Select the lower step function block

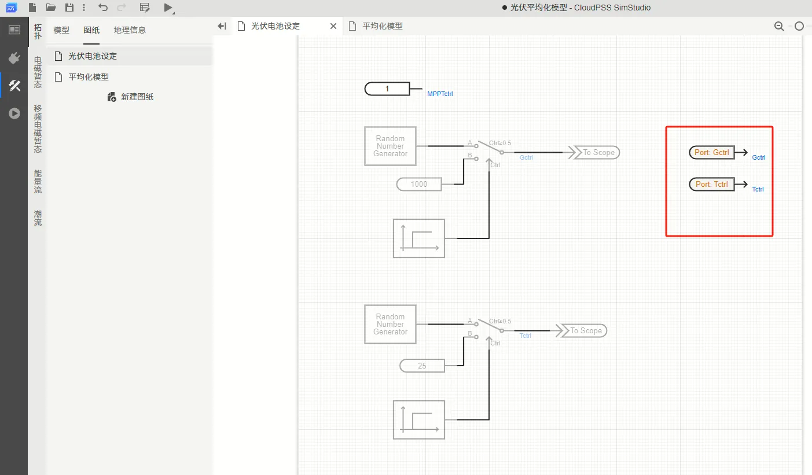pyautogui.click(x=419, y=419)
